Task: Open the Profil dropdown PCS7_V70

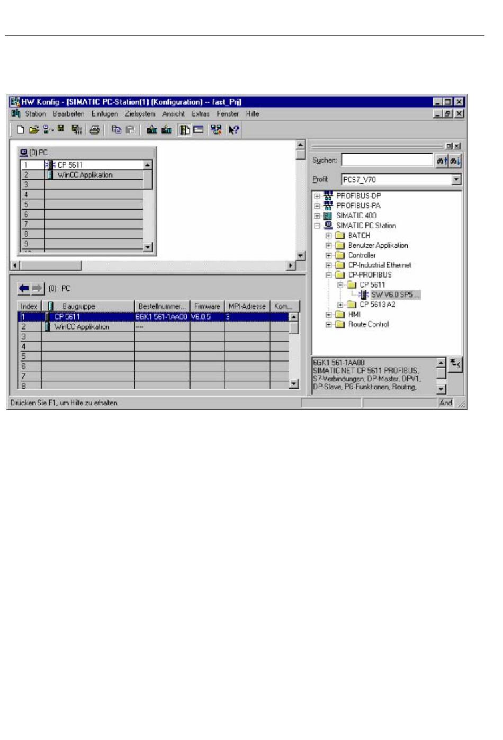Action: click(456, 180)
